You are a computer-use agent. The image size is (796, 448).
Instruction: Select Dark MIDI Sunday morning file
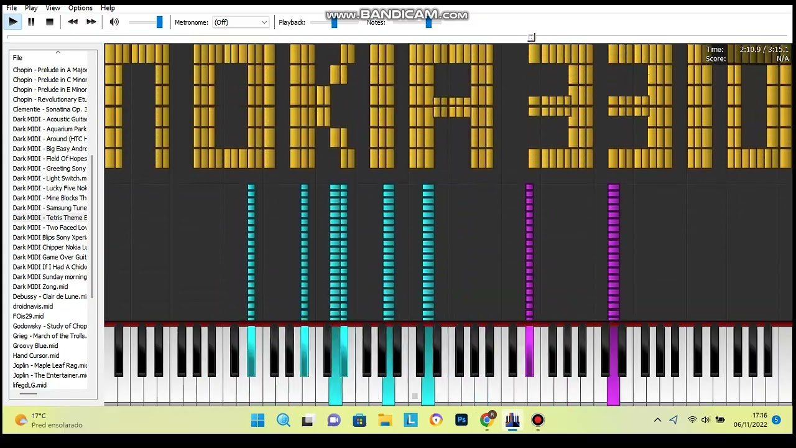point(50,277)
